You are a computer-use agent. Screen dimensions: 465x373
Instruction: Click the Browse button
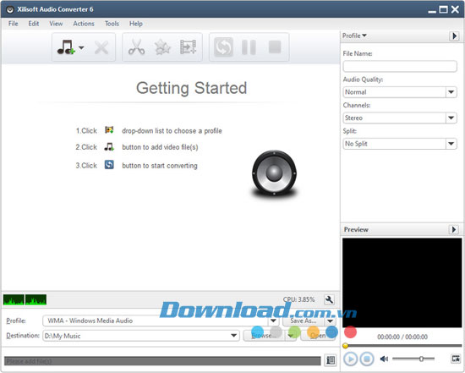coord(264,336)
